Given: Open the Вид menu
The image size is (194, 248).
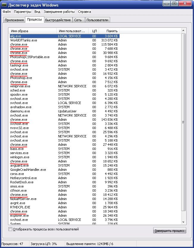Looking at the screenshot, I should (37, 12).
